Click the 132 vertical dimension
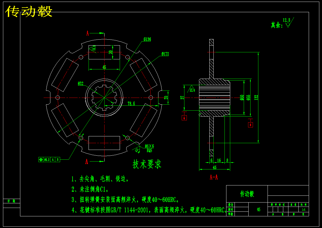322x228 pixels. [256, 97]
